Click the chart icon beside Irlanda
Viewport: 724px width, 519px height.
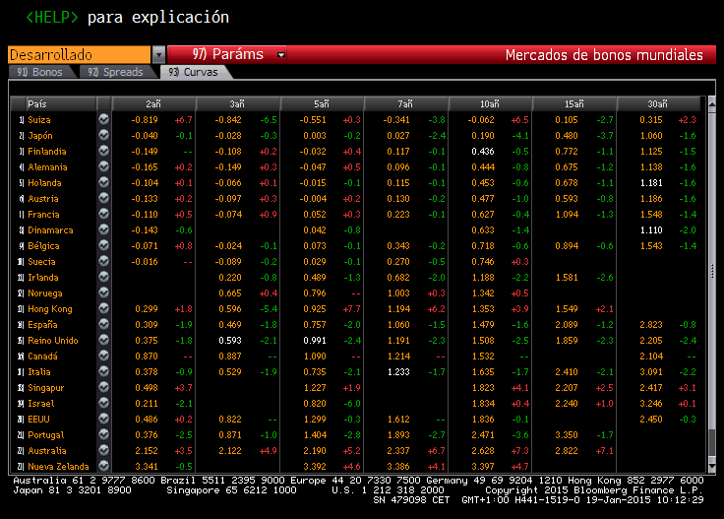pyautogui.click(x=104, y=277)
